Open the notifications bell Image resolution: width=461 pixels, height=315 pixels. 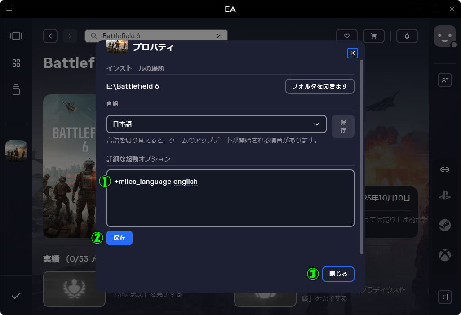pyautogui.click(x=407, y=36)
